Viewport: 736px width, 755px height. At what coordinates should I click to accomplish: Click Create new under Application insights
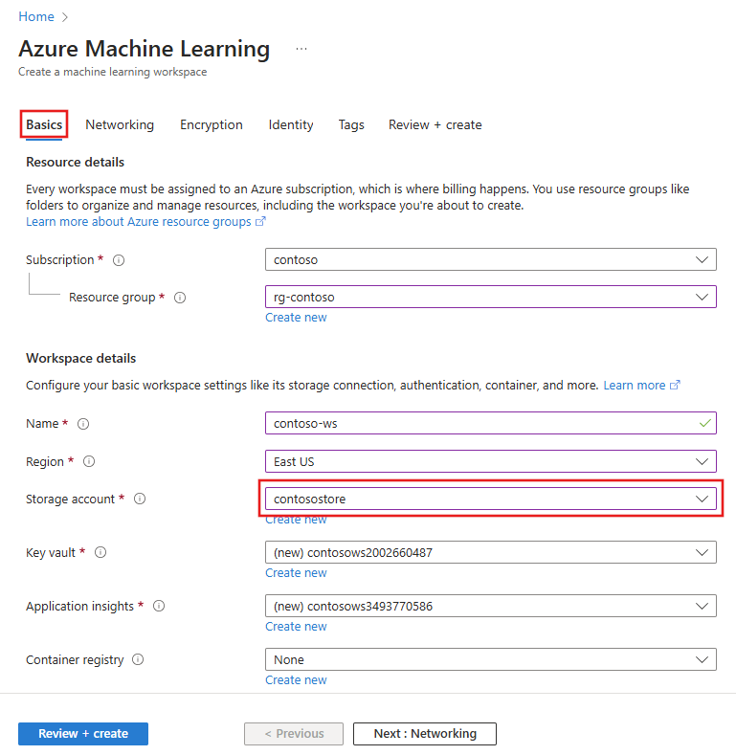(297, 627)
